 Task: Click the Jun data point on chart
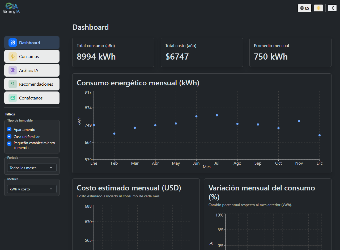point(196,116)
